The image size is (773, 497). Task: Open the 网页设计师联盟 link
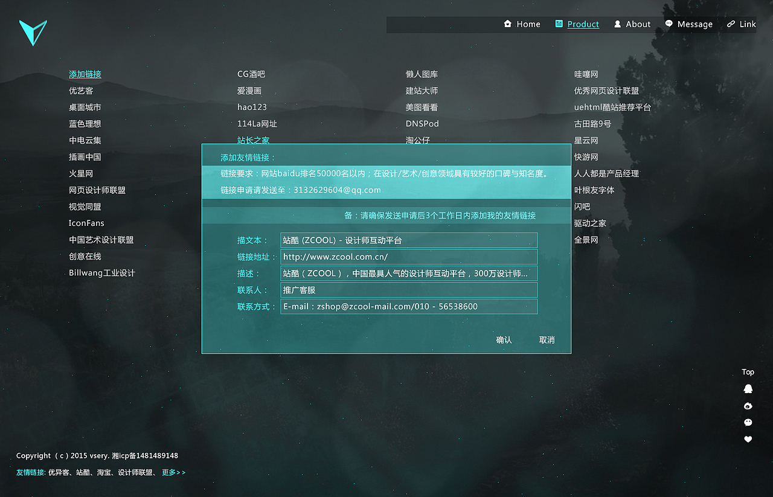coord(97,190)
